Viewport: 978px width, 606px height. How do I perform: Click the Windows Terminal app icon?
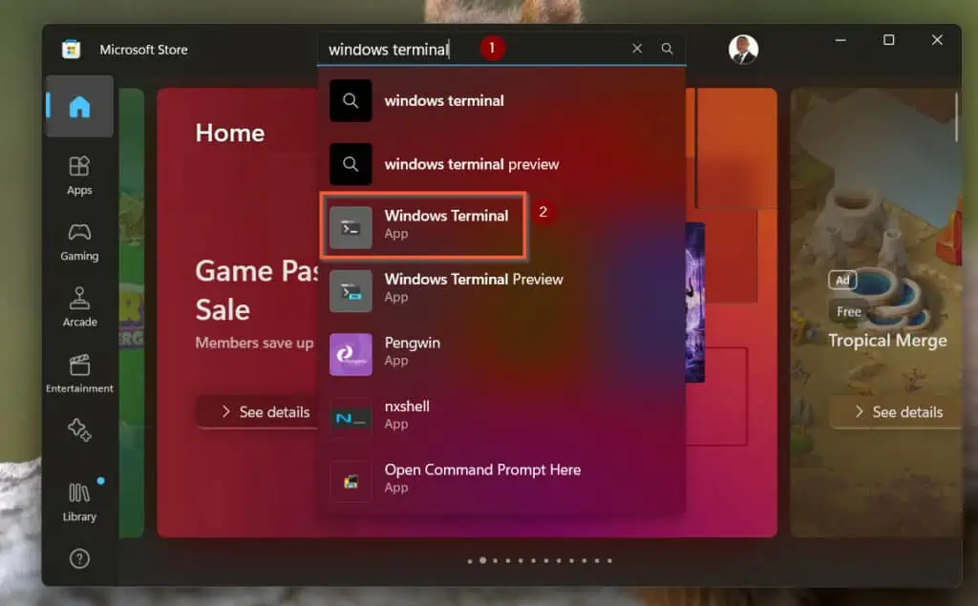point(351,227)
